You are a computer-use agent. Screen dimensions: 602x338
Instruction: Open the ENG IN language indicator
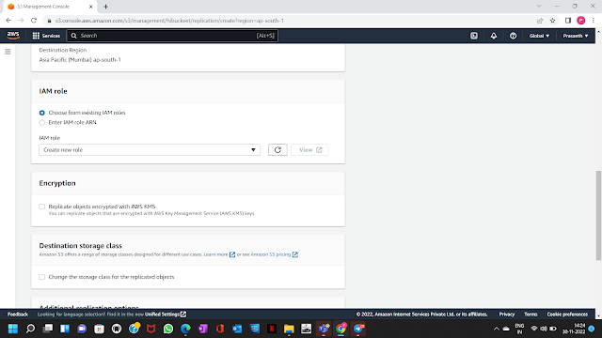(519, 329)
